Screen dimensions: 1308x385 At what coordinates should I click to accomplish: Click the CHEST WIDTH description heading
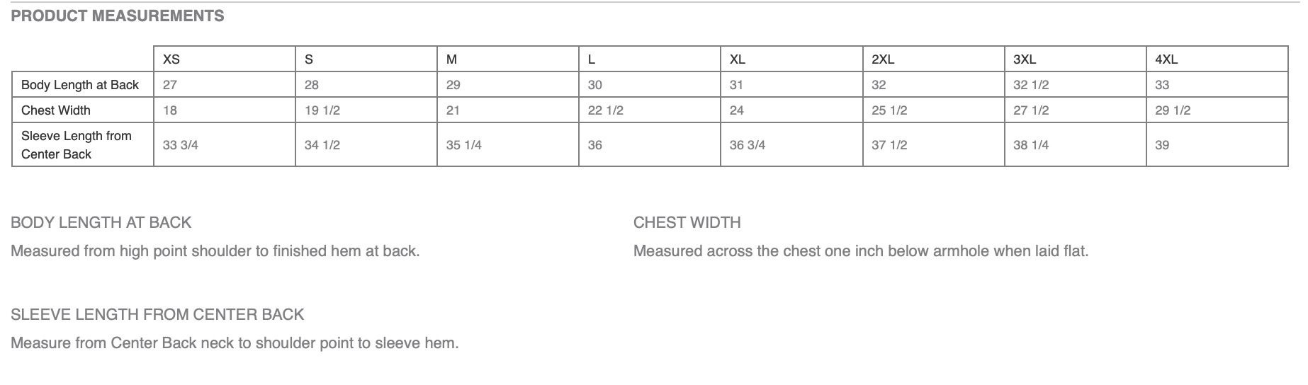tap(687, 222)
